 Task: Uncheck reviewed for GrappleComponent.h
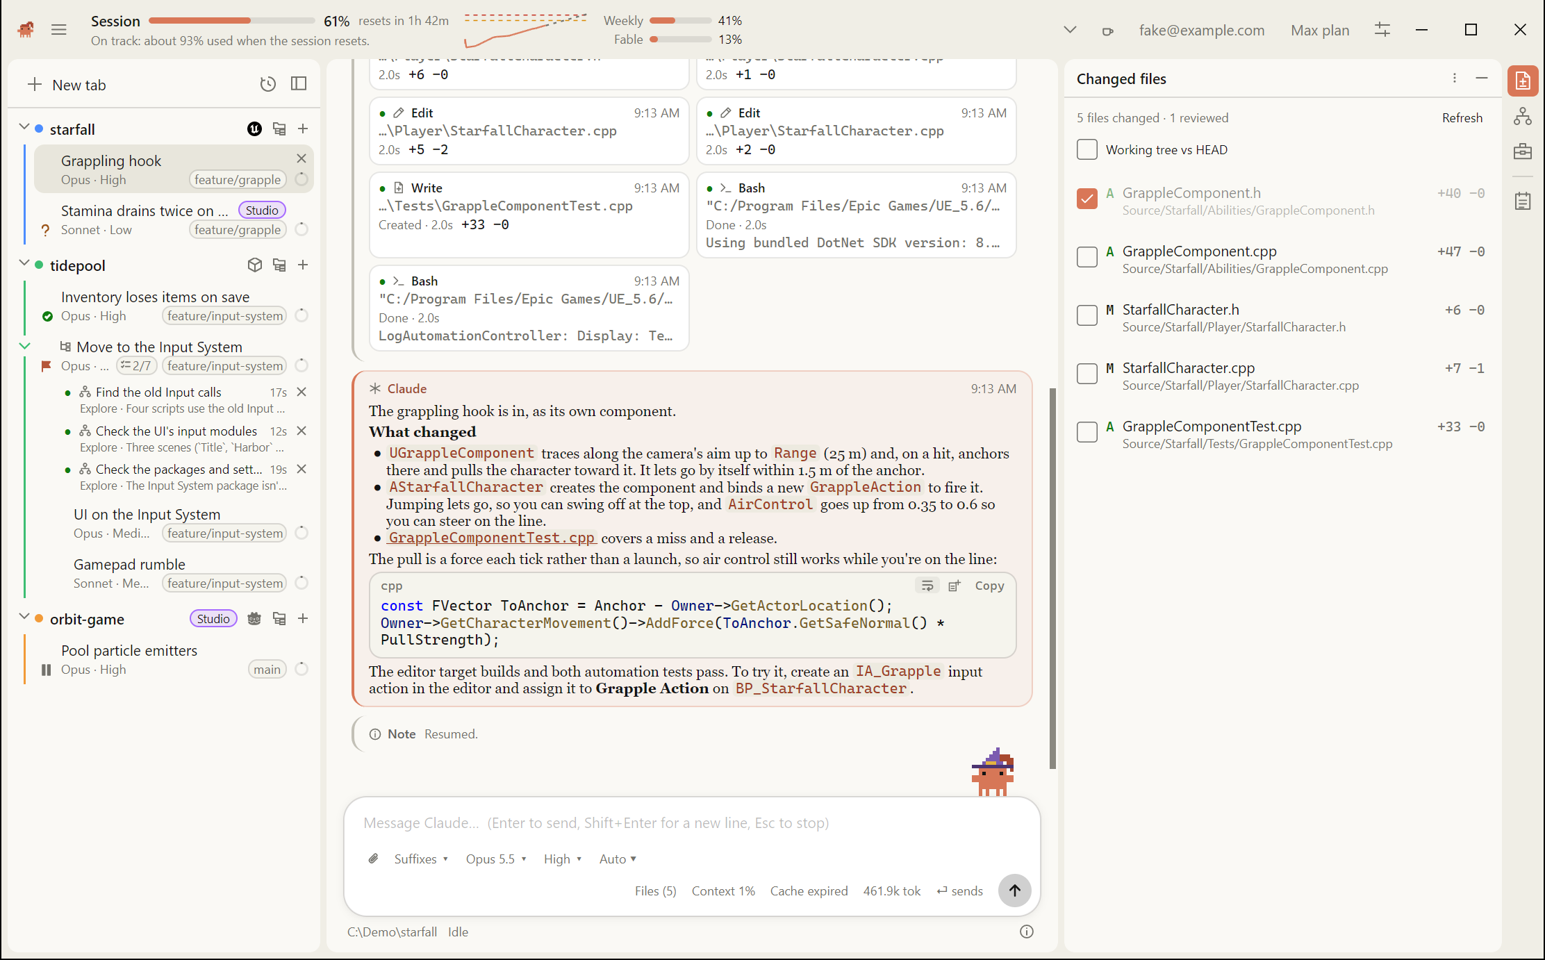point(1087,199)
